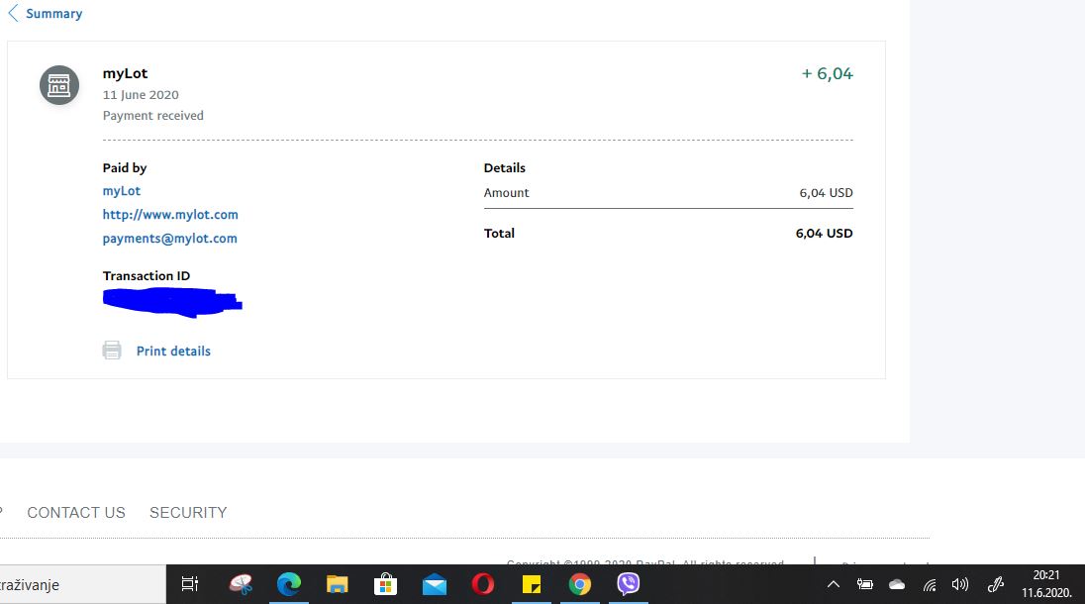
Task: Click the myLot transaction title
Action: (126, 73)
